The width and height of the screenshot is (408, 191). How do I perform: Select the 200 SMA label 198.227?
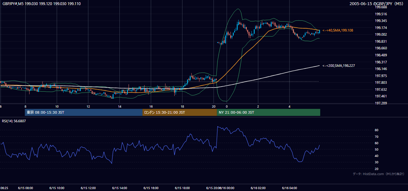coord(339,66)
